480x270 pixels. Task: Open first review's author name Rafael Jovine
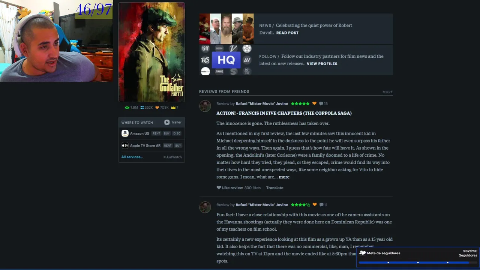262,103
